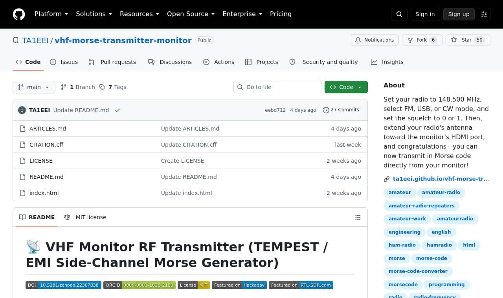This screenshot has height=298, width=503.
Task: Open appearance settings icon in header
Action: pyautogui.click(x=484, y=14)
